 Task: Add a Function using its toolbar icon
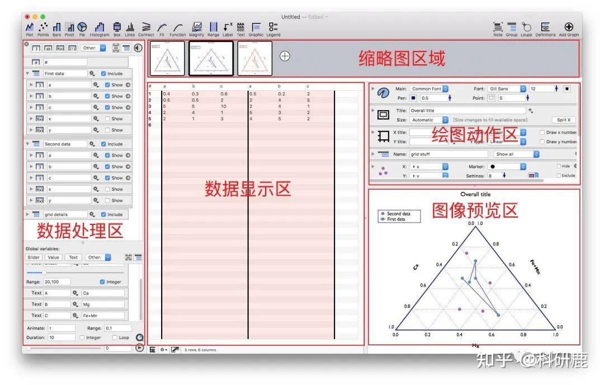click(x=177, y=28)
